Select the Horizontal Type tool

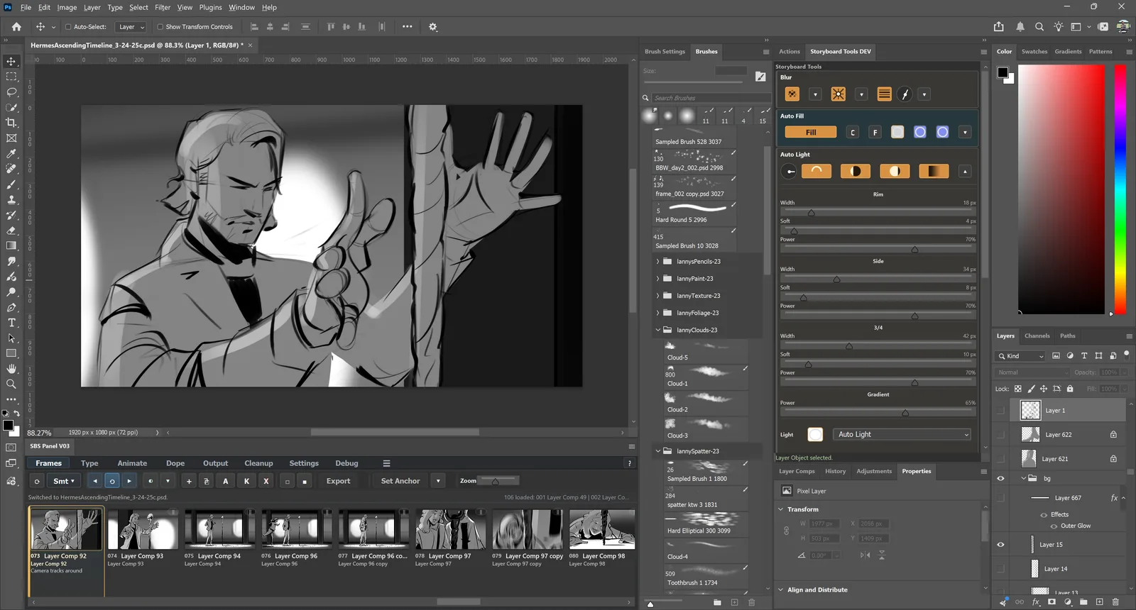[x=11, y=323]
